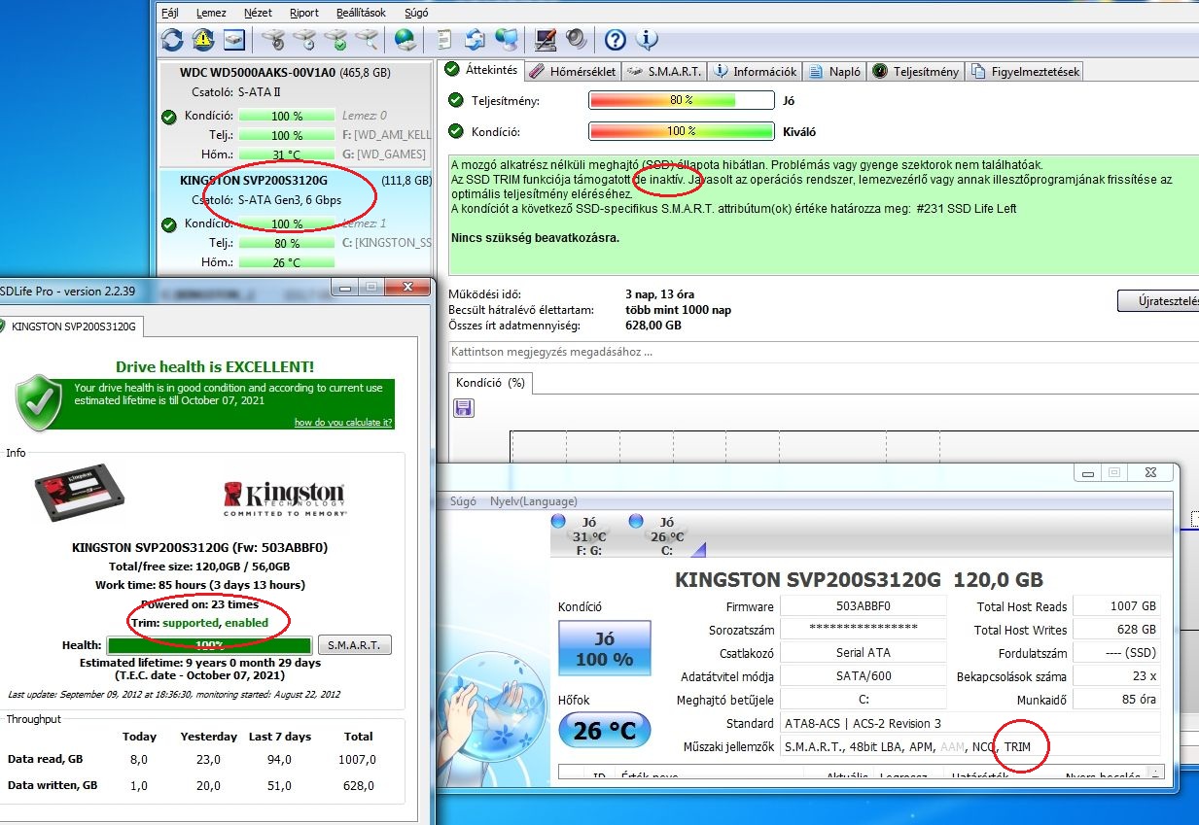Select the Kondíció (%) chart tab
The width and height of the screenshot is (1199, 825).
coord(490,383)
